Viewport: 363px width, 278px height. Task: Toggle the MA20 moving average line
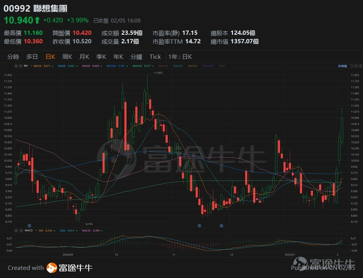(x=68, y=66)
